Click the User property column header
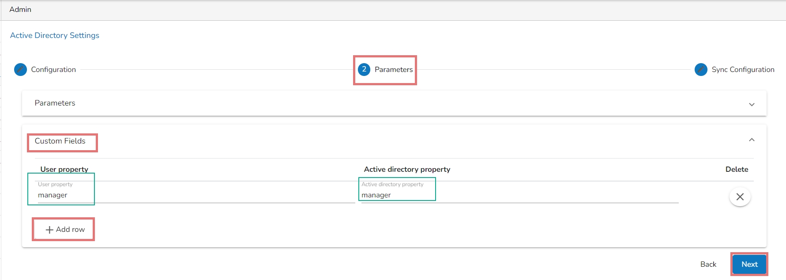 pyautogui.click(x=64, y=170)
